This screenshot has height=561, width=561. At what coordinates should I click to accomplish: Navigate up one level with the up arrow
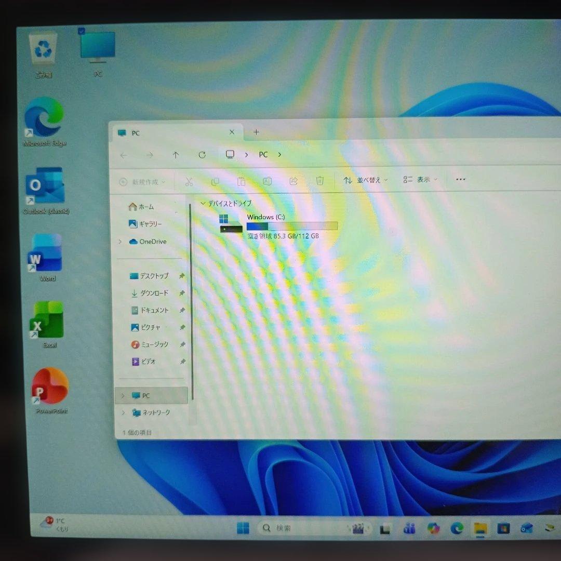(x=176, y=154)
